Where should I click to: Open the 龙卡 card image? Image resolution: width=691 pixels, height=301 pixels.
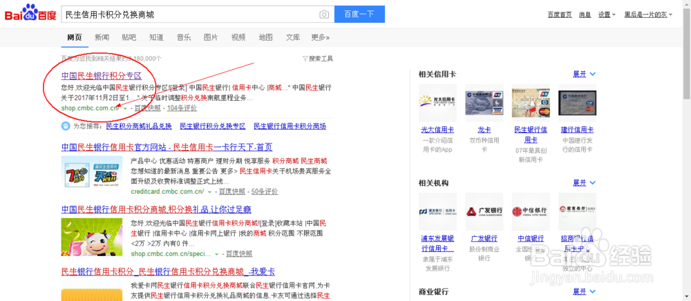pos(484,103)
